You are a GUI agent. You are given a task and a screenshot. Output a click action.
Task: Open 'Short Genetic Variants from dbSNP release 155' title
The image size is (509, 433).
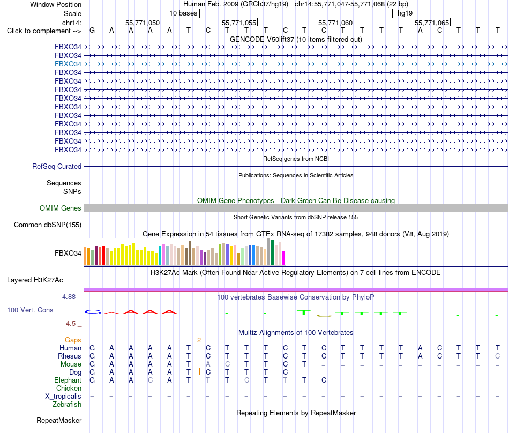point(296,217)
